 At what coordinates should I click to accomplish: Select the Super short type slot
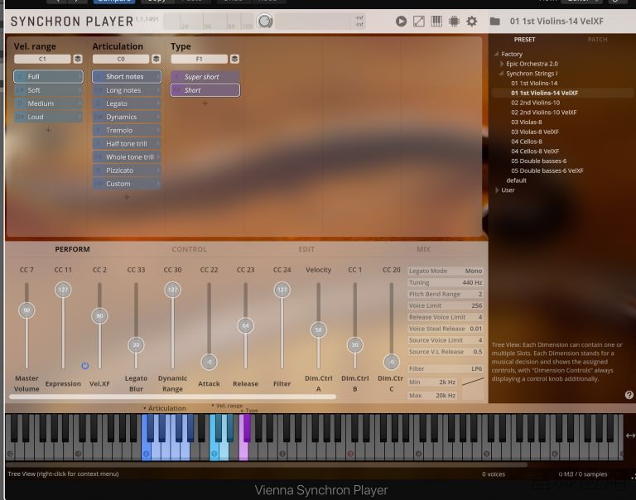click(x=205, y=77)
